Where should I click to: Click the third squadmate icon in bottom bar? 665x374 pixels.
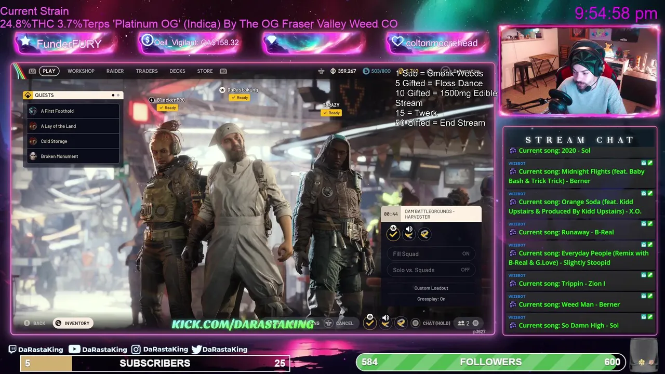point(401,323)
